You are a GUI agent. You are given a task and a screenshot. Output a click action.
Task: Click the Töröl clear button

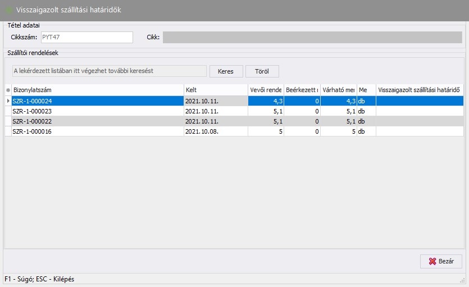(x=262, y=71)
